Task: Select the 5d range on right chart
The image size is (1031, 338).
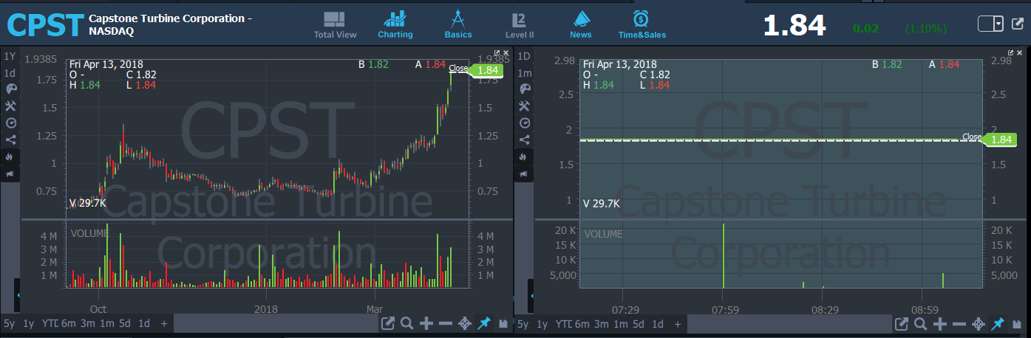Action: click(x=639, y=324)
